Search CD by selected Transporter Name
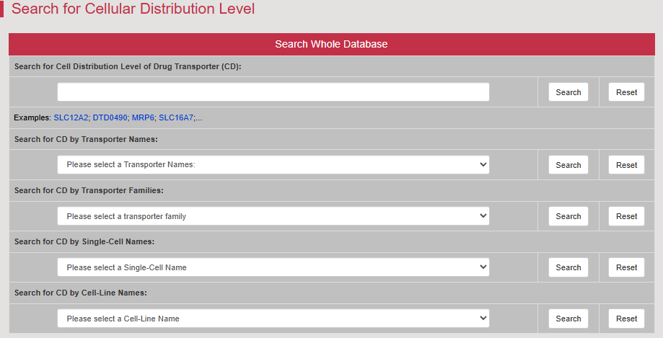The height and width of the screenshot is (338, 663). pos(568,165)
